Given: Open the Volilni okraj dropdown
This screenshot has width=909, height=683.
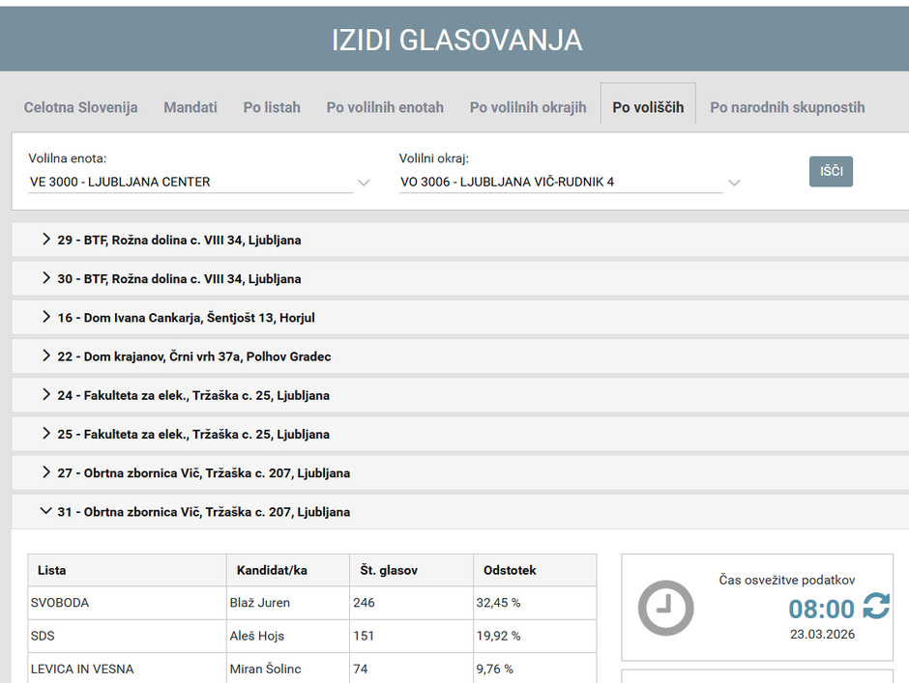Looking at the screenshot, I should tap(570, 182).
